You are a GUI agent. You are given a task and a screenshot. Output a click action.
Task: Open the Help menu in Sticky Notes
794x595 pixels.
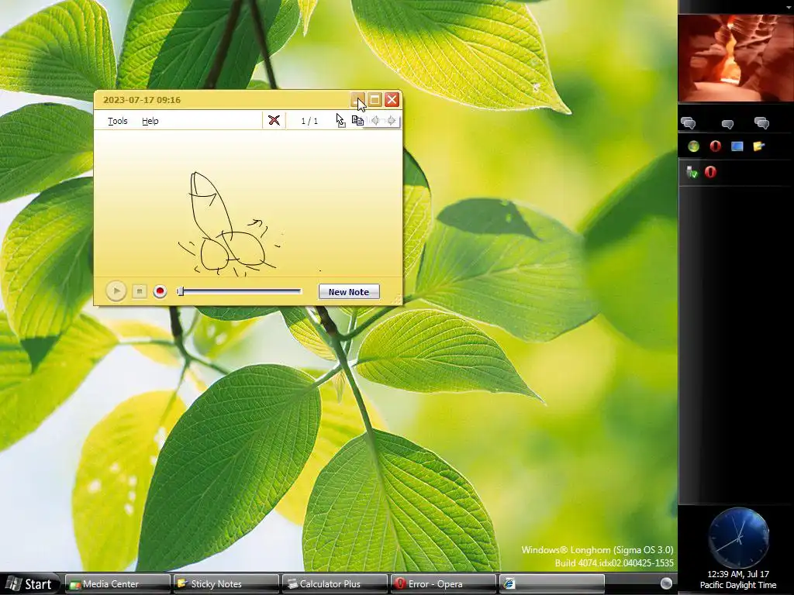point(150,121)
